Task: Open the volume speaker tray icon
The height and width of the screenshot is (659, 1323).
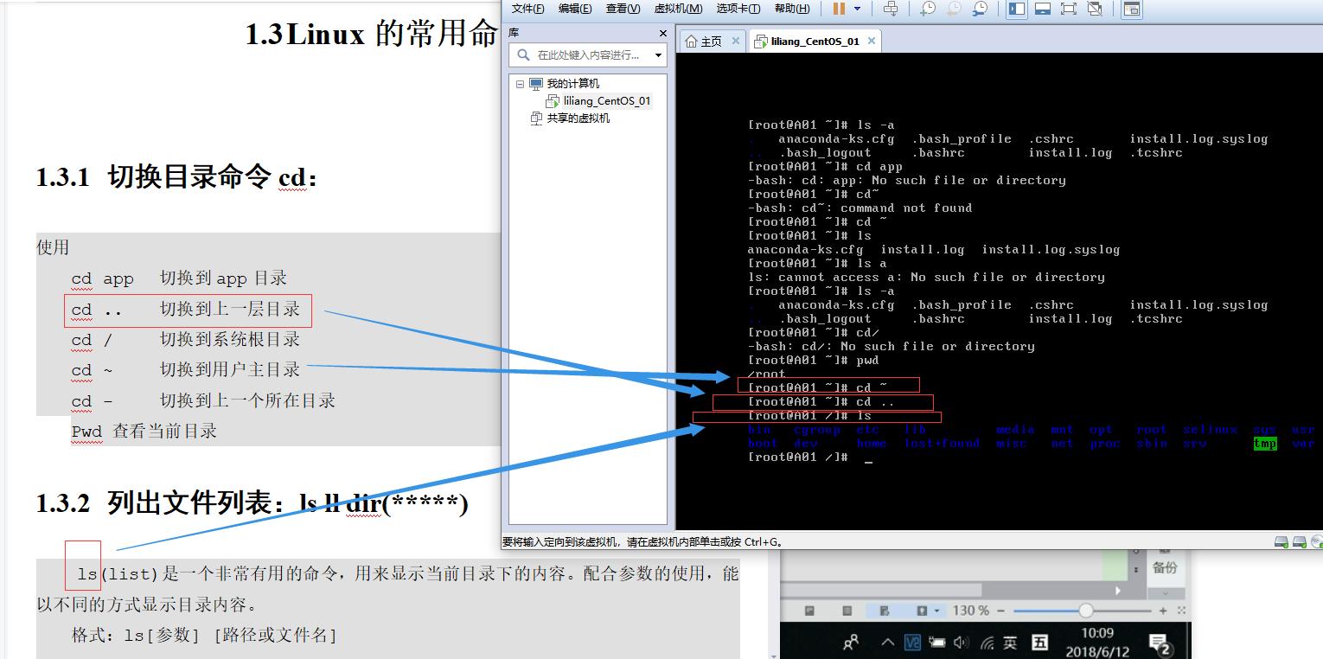Action: tap(962, 643)
